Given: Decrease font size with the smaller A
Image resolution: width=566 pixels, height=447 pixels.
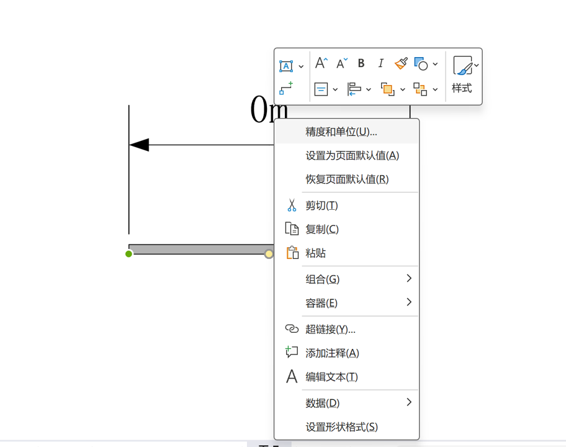Looking at the screenshot, I should tap(341, 63).
